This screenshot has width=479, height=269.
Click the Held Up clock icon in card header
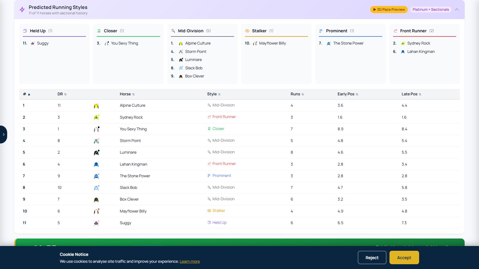point(25,31)
